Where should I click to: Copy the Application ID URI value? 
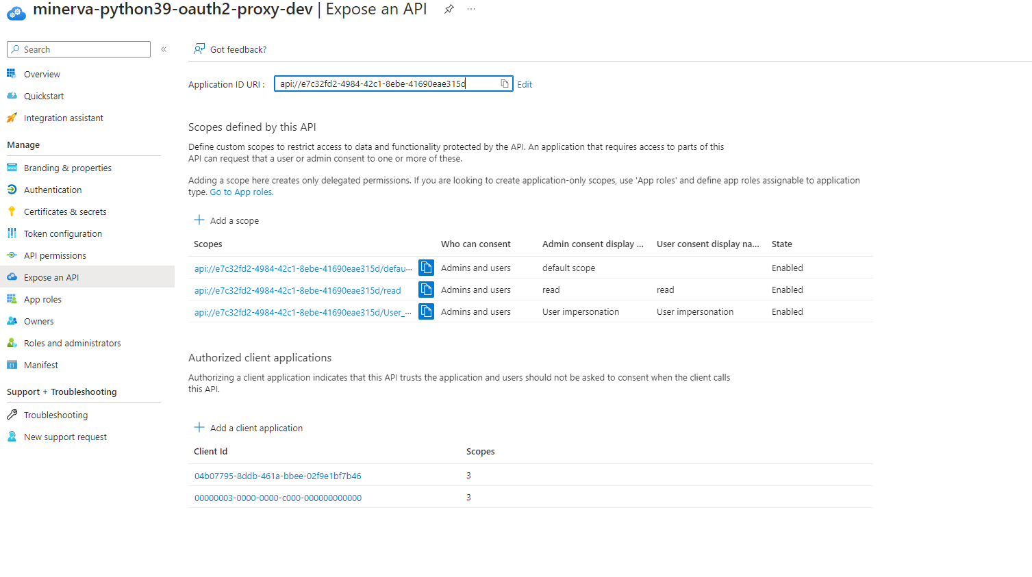(505, 83)
